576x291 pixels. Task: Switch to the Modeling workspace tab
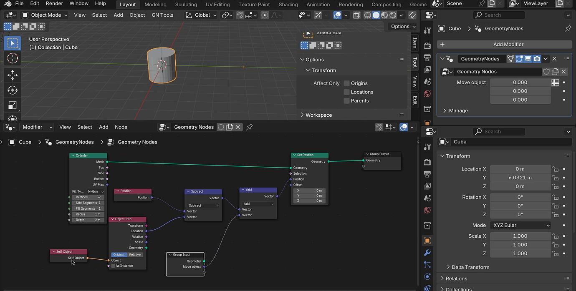pyautogui.click(x=155, y=4)
